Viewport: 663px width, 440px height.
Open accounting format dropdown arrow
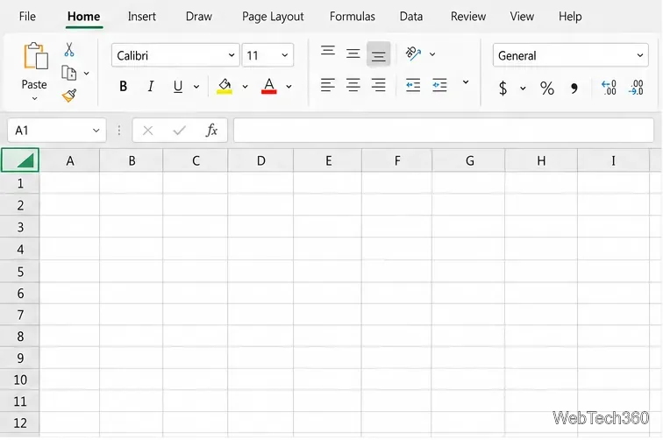click(x=523, y=89)
